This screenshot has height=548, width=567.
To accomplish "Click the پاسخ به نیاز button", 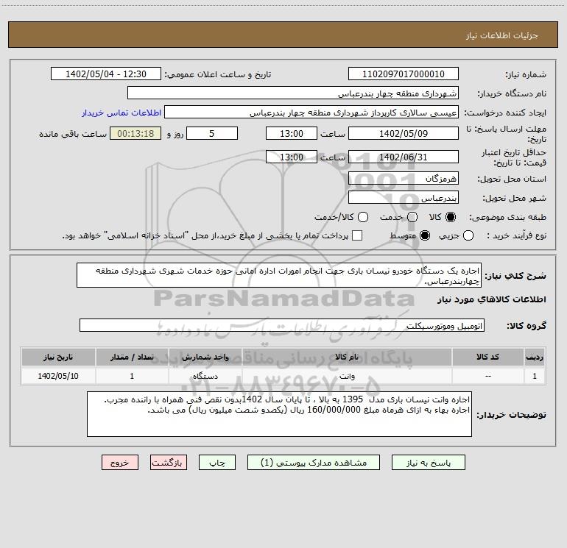I will point(428,463).
